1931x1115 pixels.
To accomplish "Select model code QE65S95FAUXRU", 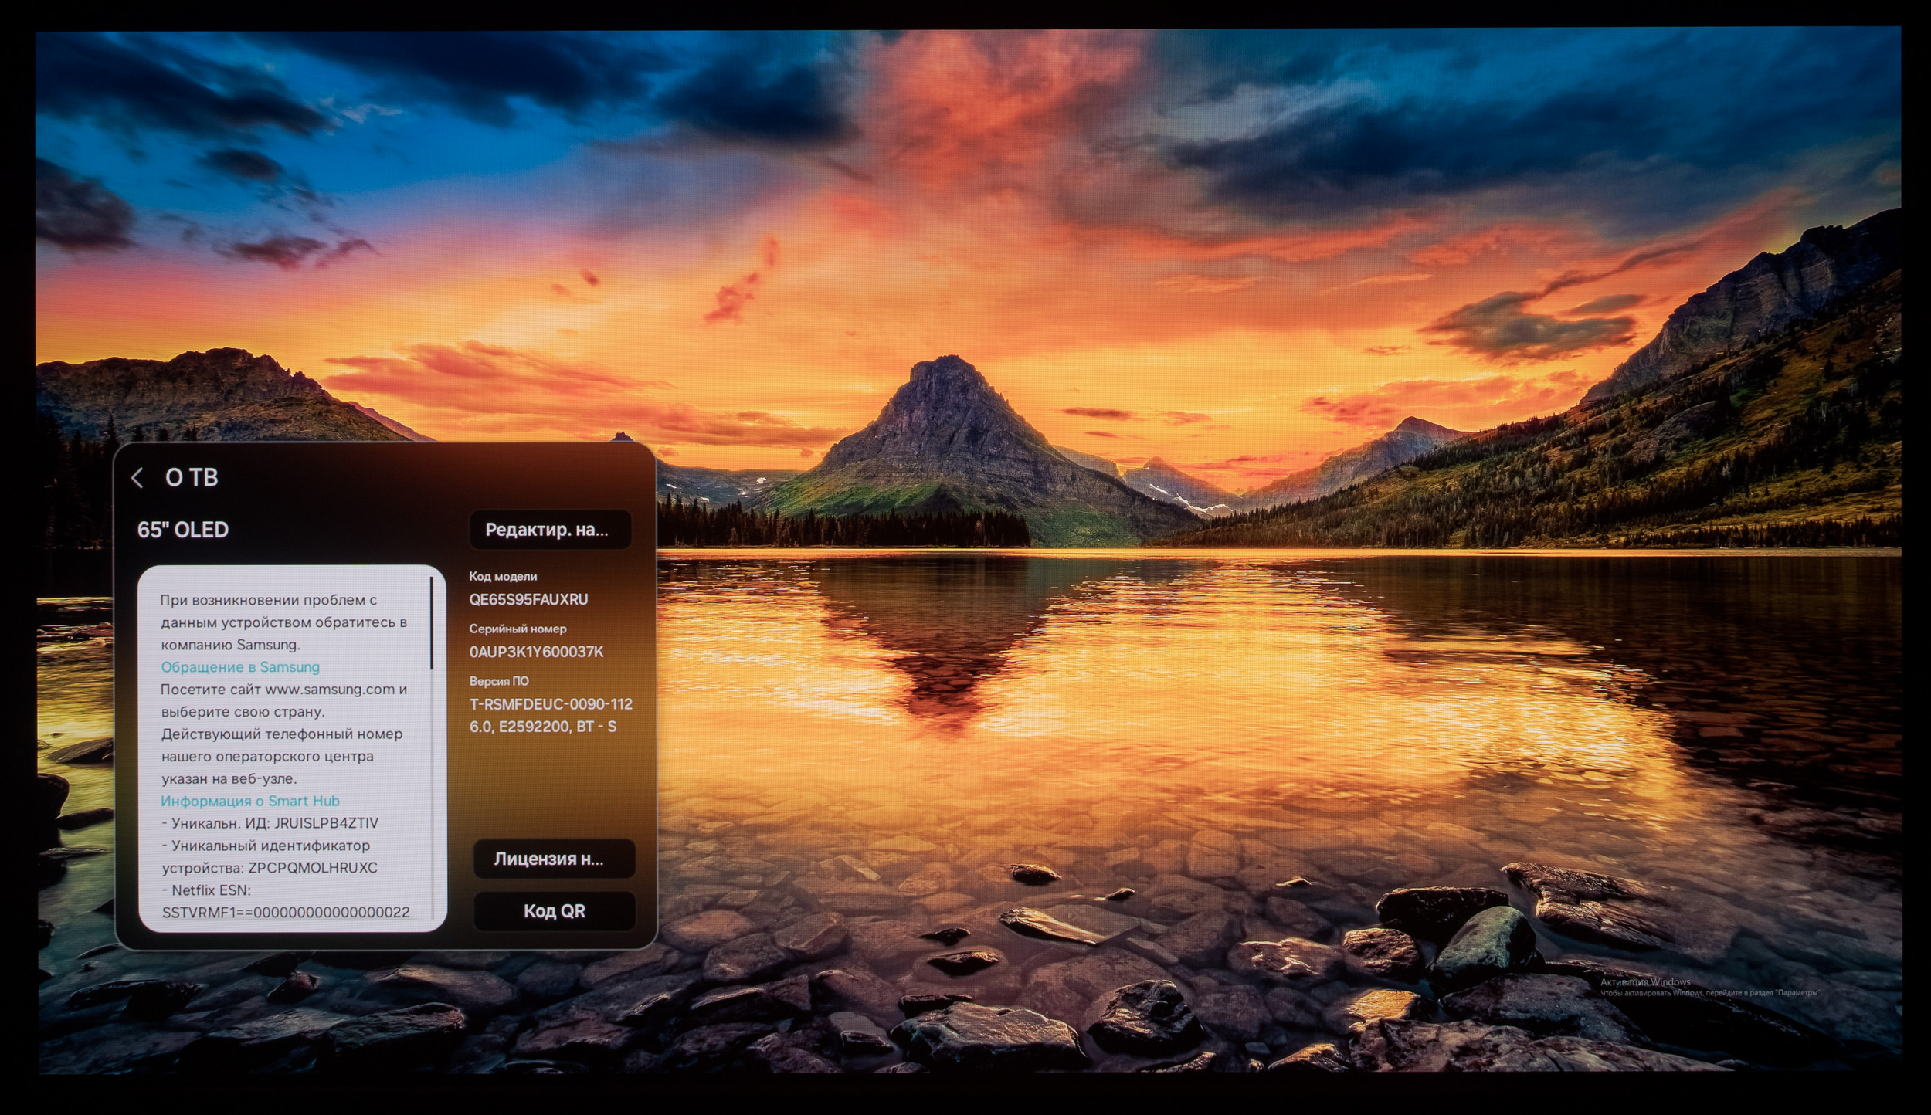I will click(528, 599).
